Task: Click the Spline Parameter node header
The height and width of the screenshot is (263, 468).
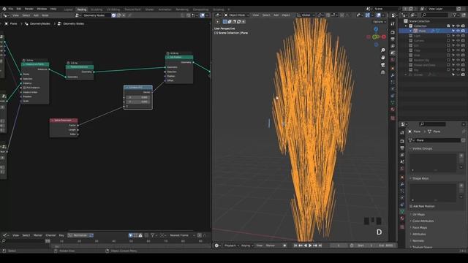Action: coord(64,120)
